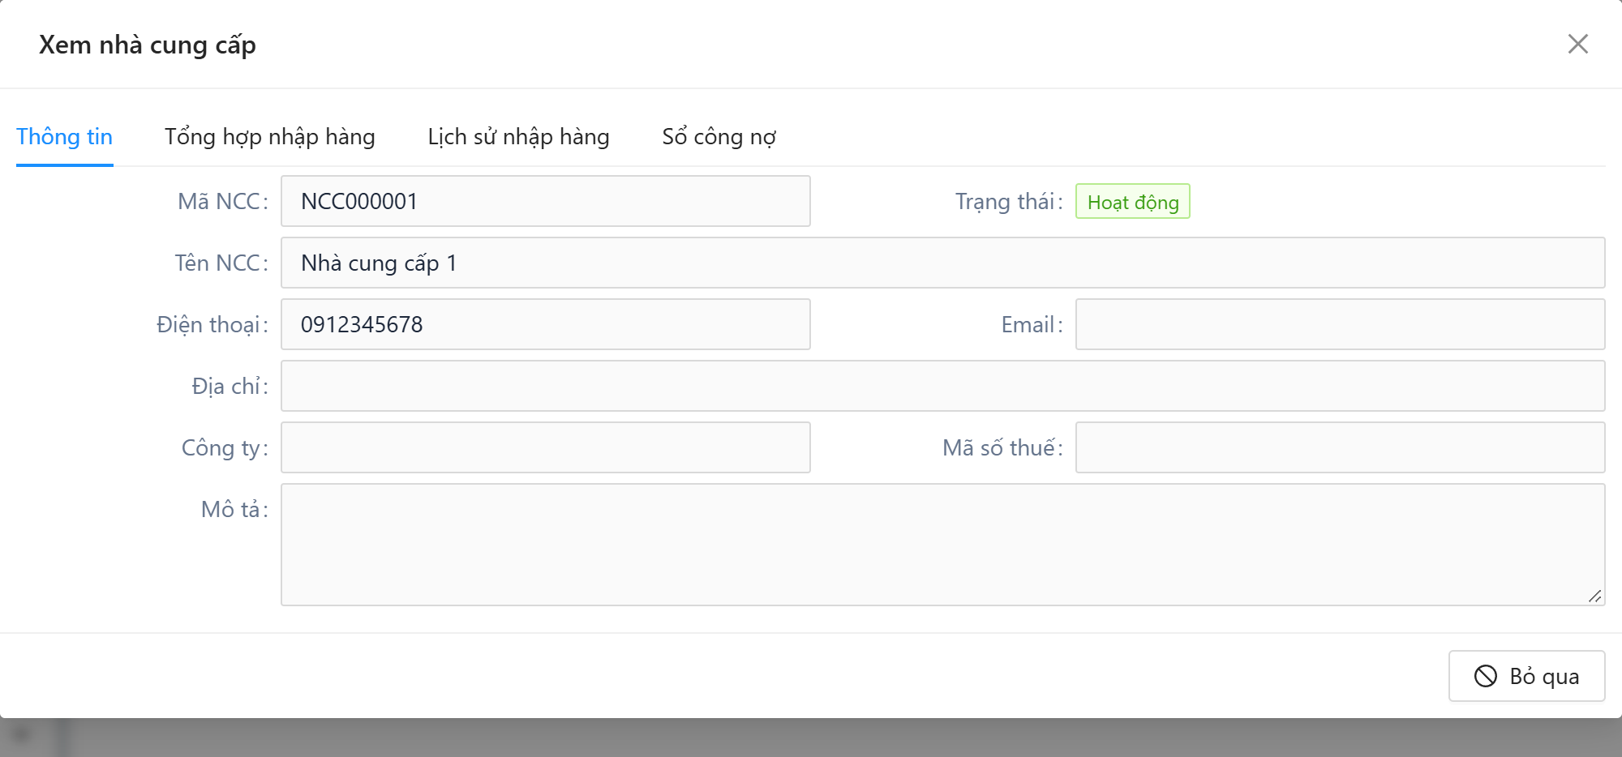
Task: Click the Hoạt động status tag
Action: [1133, 202]
